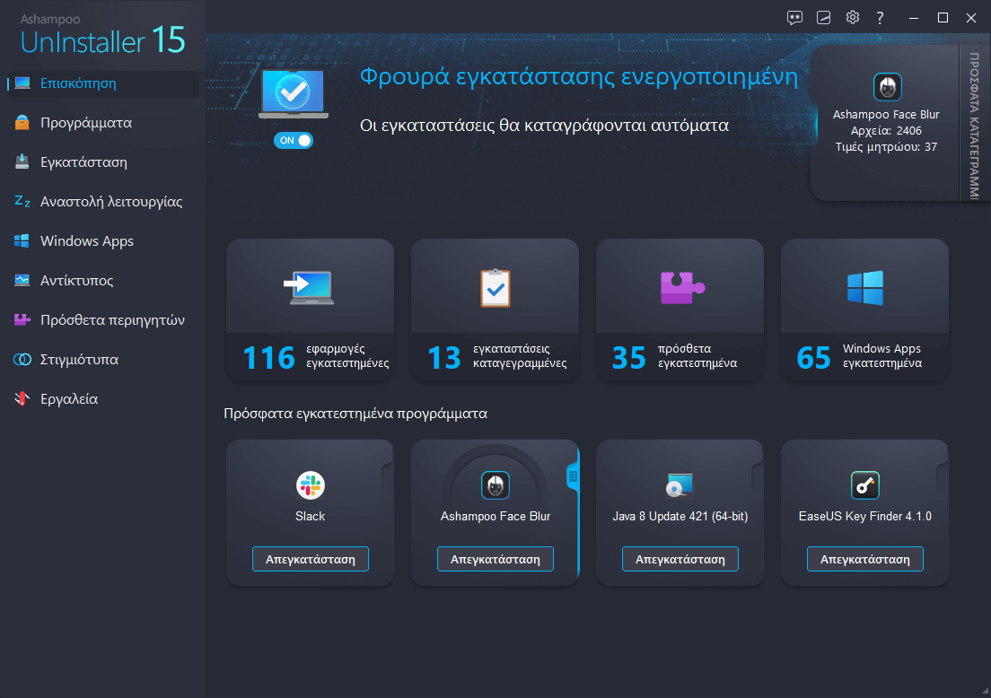
Task: Open 116 installed applications tile
Action: coord(310,310)
